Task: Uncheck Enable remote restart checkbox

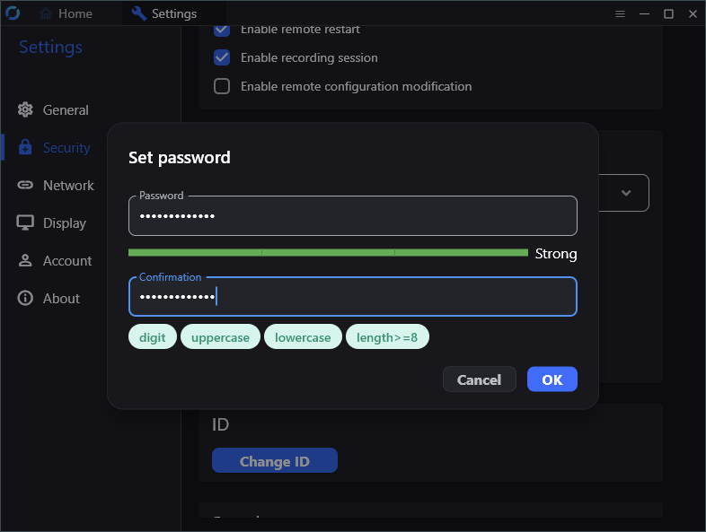Action: click(x=222, y=30)
